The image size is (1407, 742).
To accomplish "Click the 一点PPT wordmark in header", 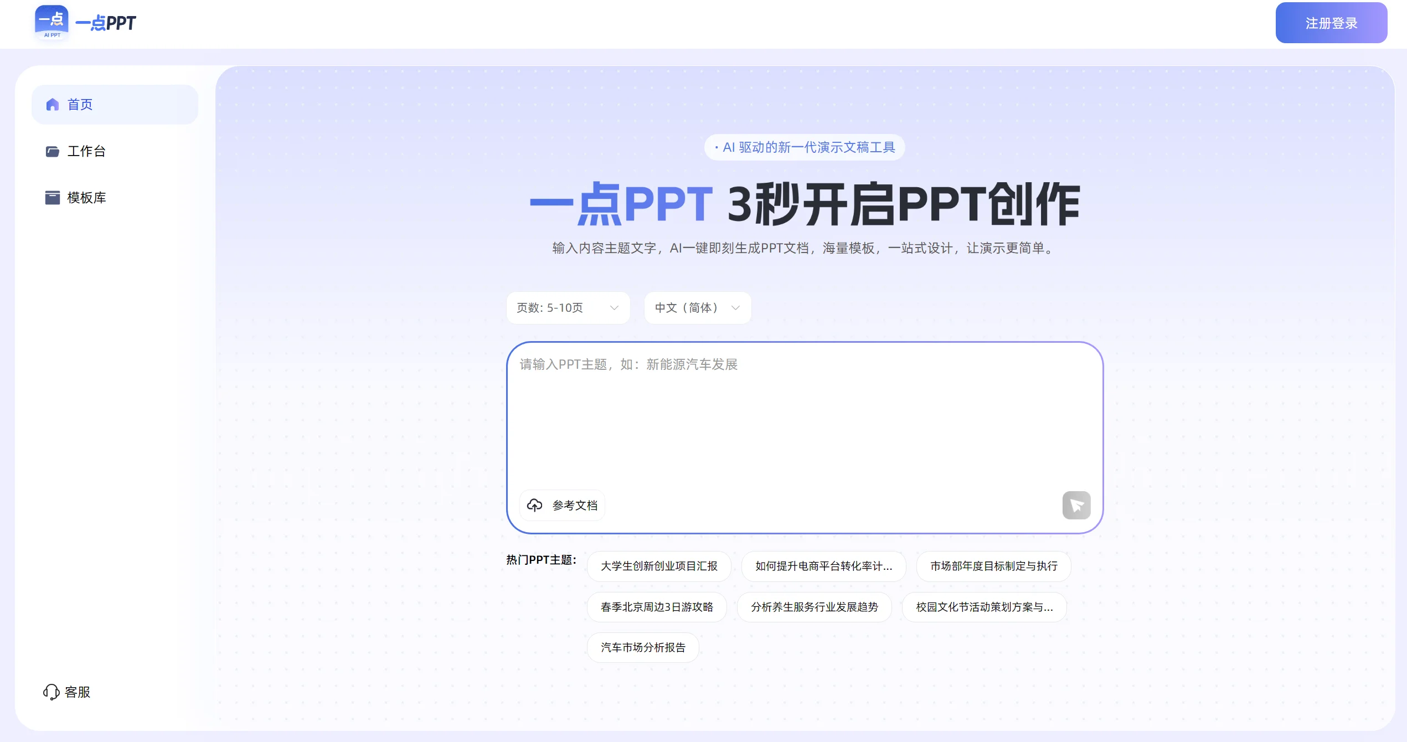I will 106,23.
